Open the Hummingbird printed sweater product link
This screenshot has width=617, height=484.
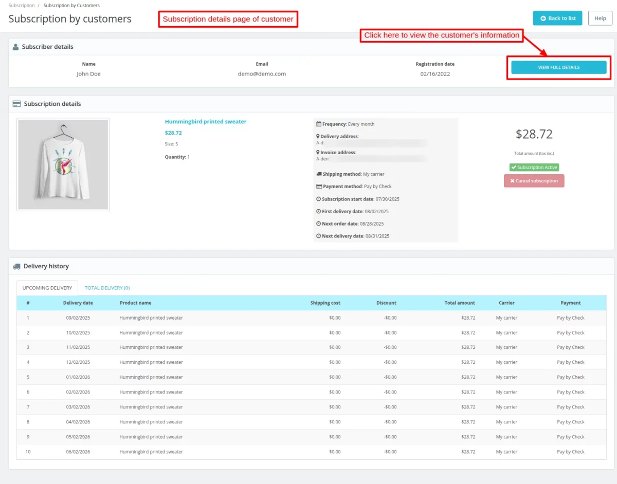[x=205, y=121]
